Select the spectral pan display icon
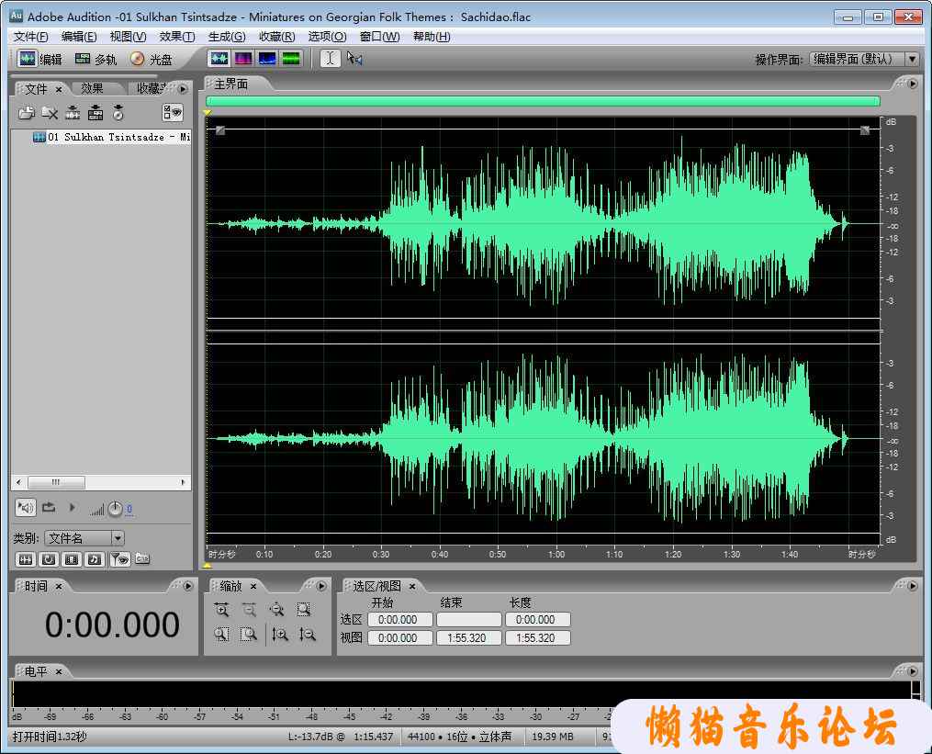Image resolution: width=932 pixels, height=754 pixels. (x=267, y=58)
